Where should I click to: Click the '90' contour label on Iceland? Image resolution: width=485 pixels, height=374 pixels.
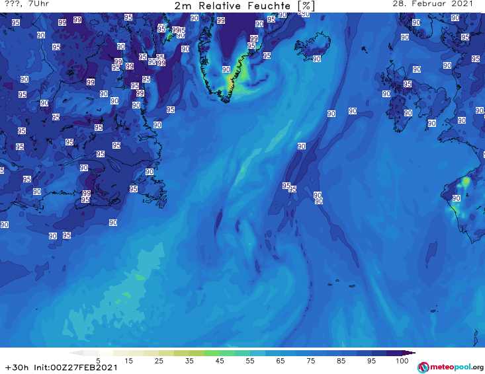tap(316, 59)
